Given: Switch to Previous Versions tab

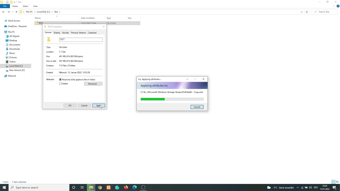Looking at the screenshot, I should coord(78,33).
